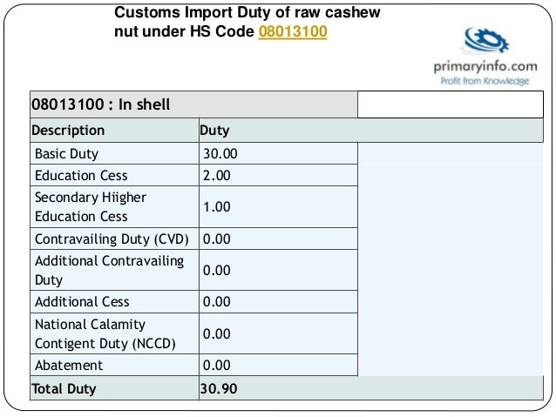This screenshot has width=556, height=417.
Task: Click the slide title about Customs Import Duty
Action: (248, 24)
